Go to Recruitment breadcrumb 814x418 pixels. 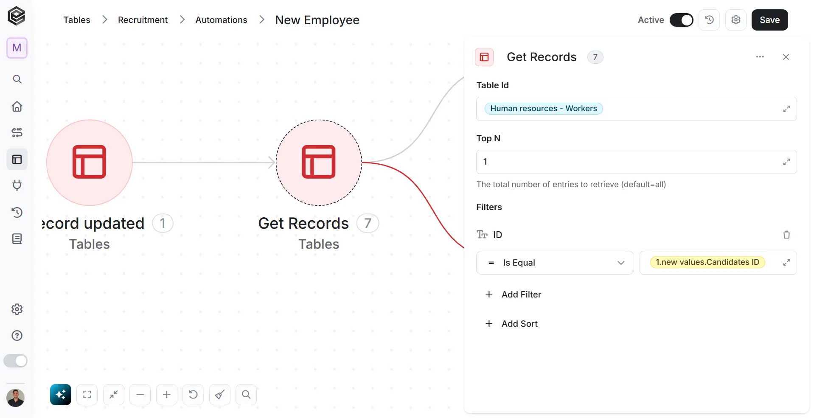143,20
